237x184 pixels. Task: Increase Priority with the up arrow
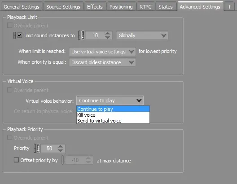click(61, 147)
